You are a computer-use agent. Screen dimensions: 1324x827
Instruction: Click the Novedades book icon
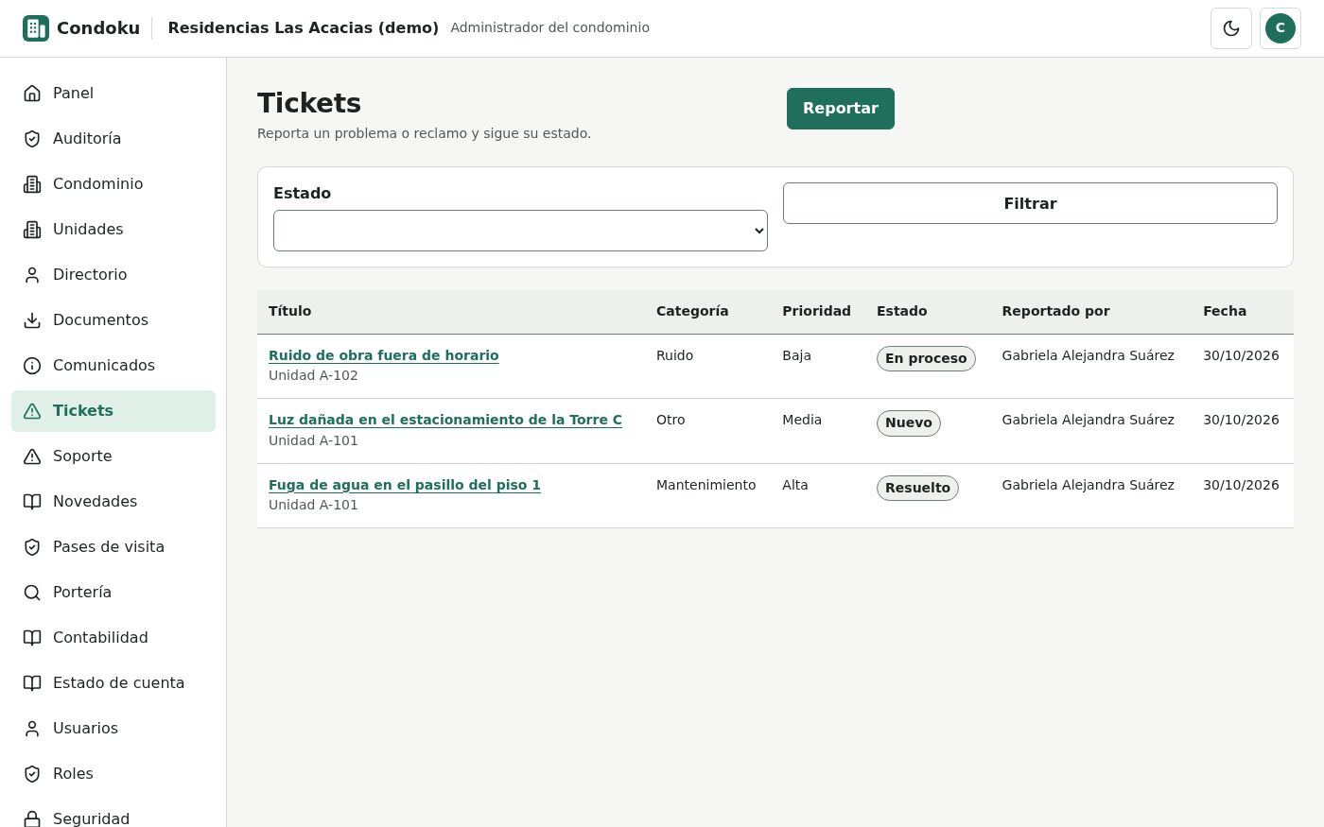click(32, 502)
